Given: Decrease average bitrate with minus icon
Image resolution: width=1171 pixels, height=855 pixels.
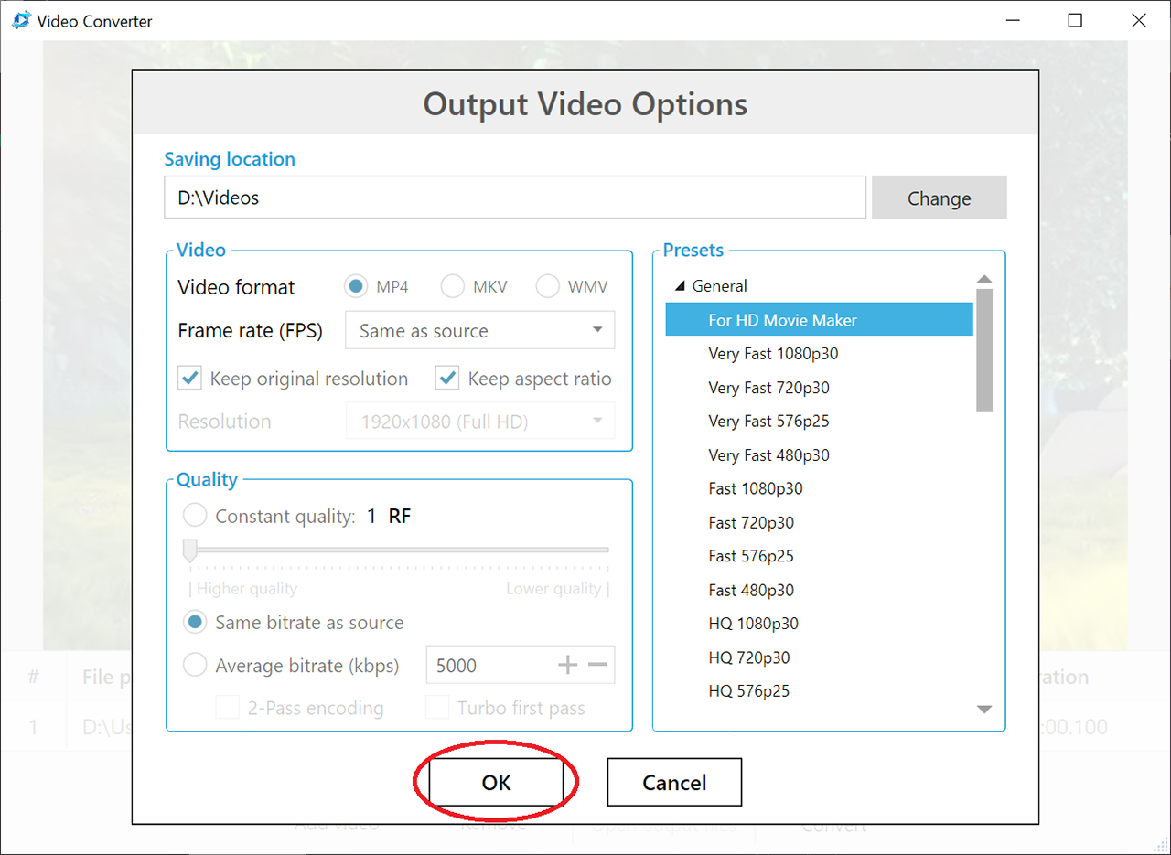Looking at the screenshot, I should [597, 665].
